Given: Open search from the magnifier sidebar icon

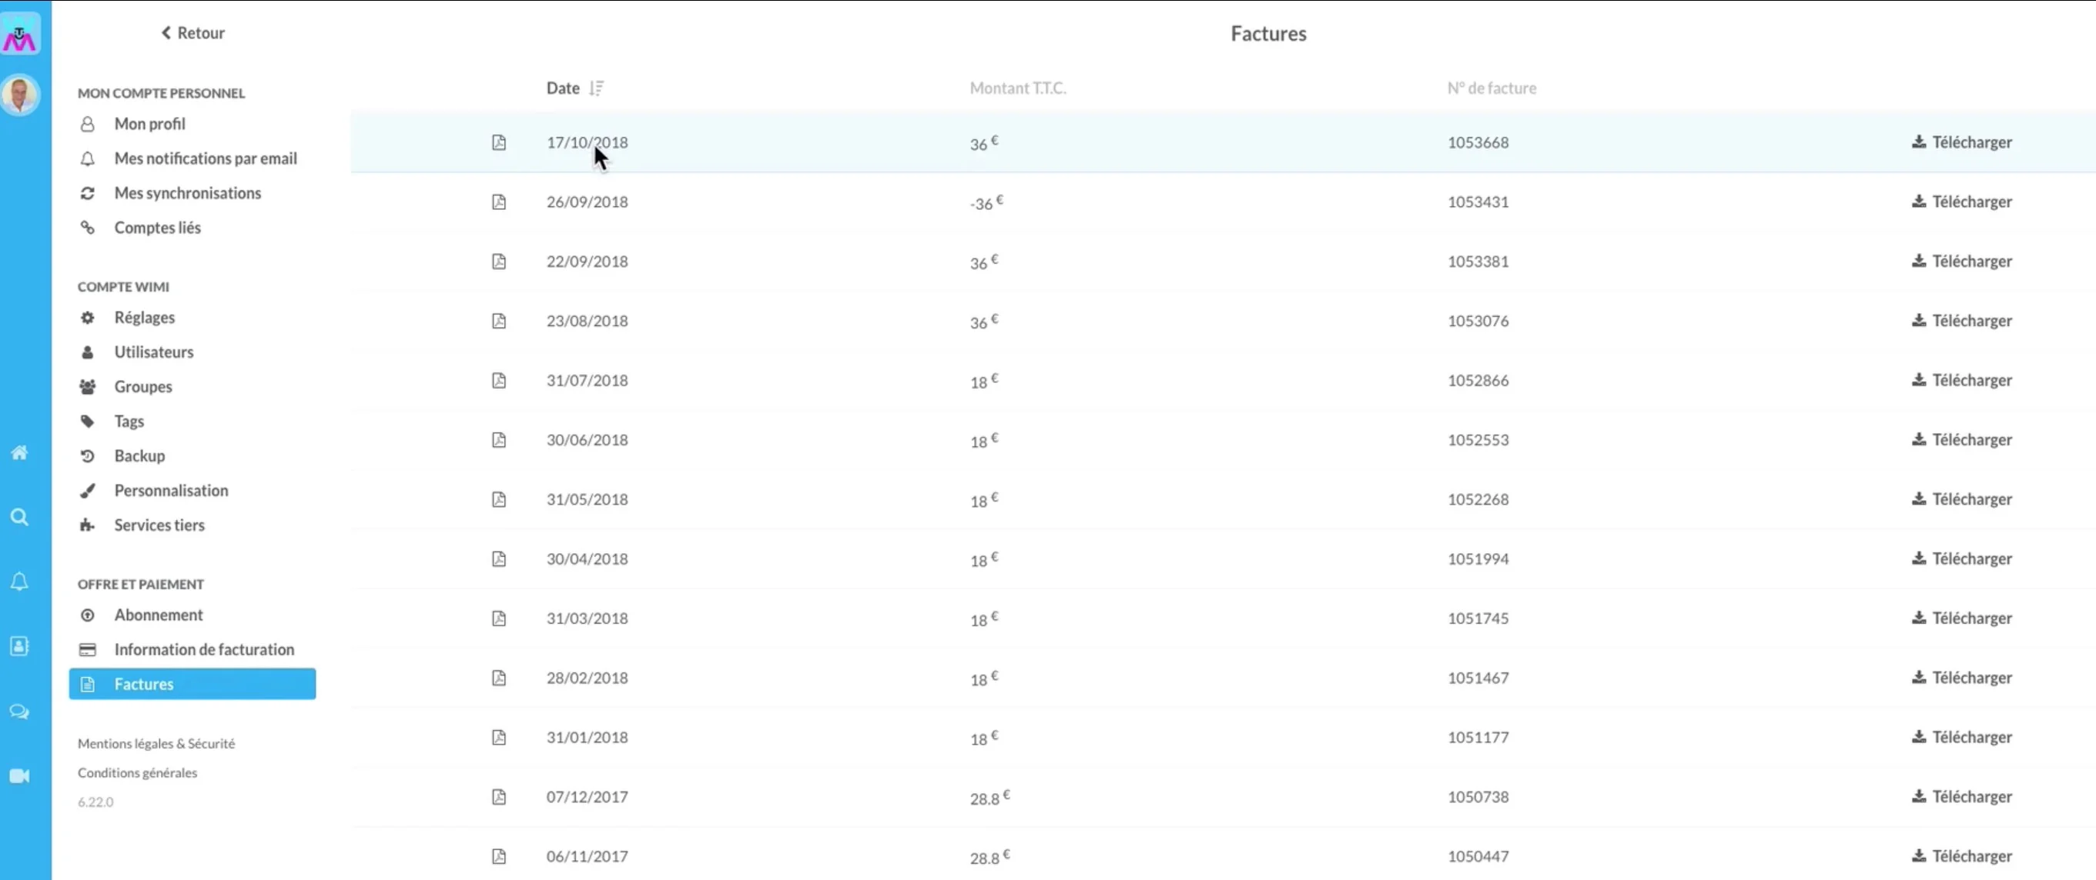Looking at the screenshot, I should click(x=19, y=518).
